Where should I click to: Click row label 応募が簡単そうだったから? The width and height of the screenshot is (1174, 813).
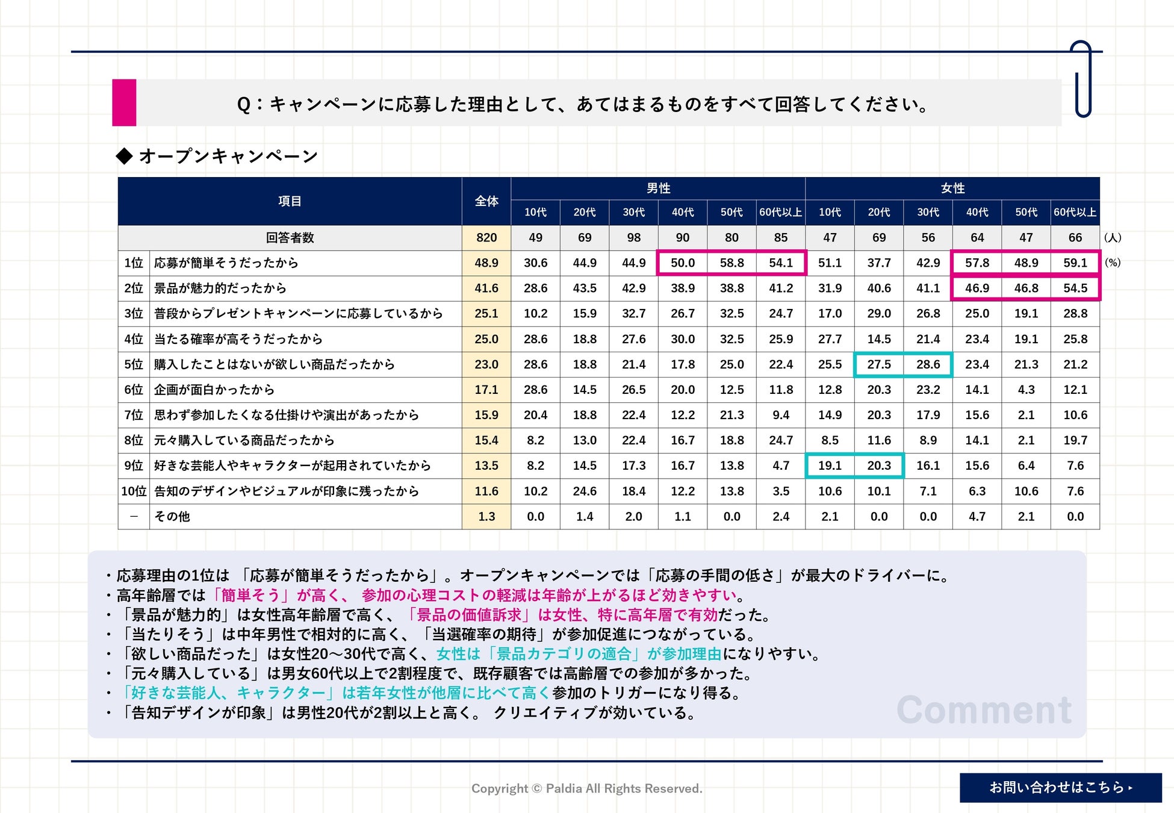coord(226,263)
